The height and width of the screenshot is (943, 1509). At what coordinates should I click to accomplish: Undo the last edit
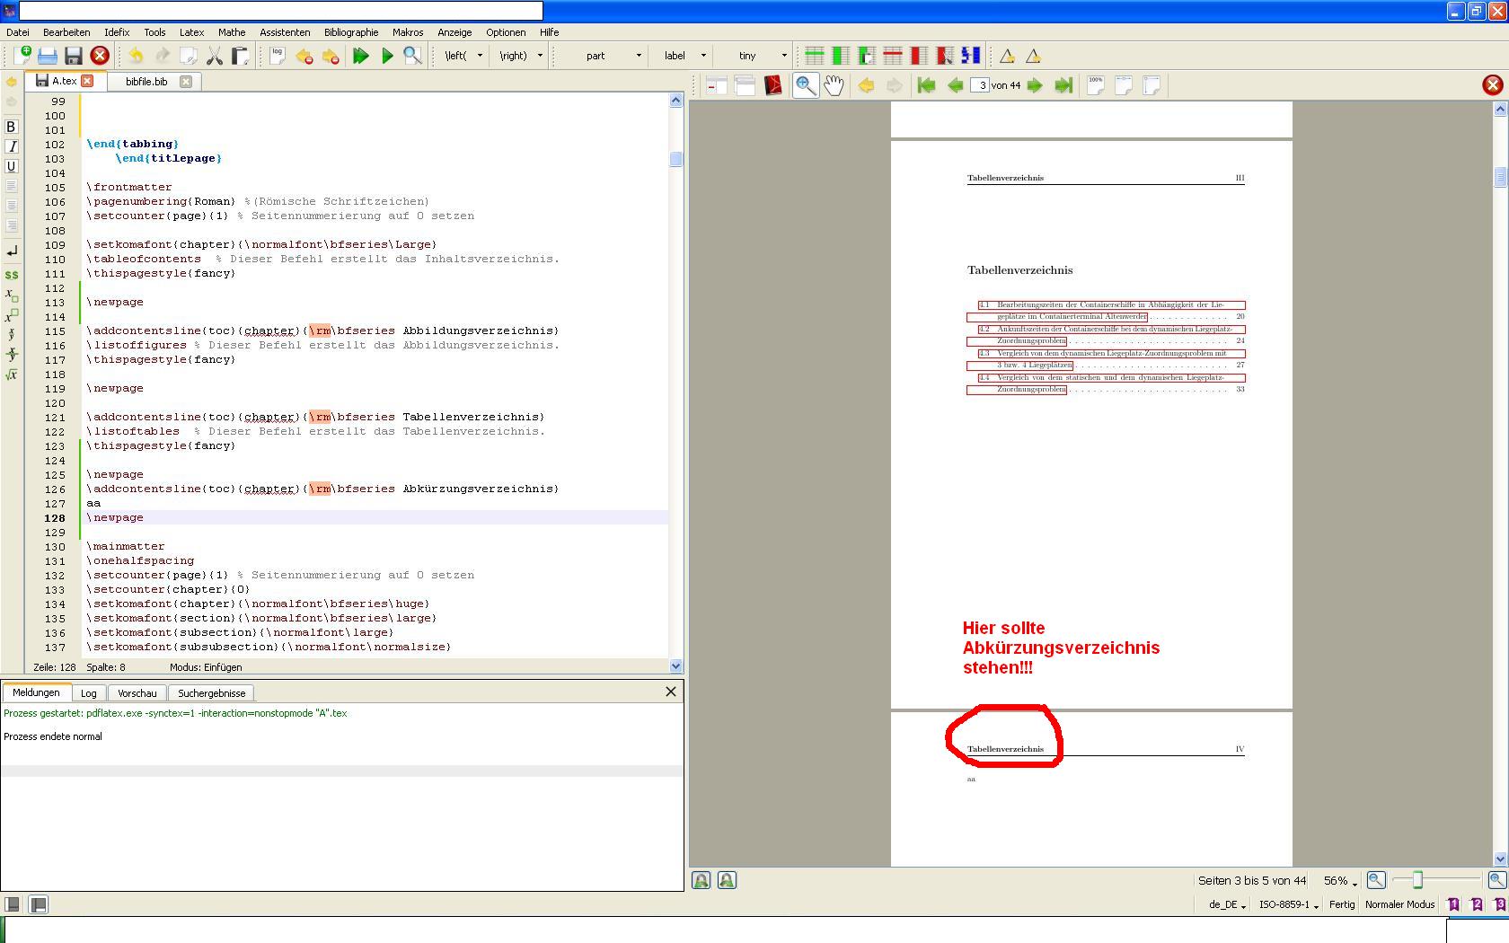[136, 56]
